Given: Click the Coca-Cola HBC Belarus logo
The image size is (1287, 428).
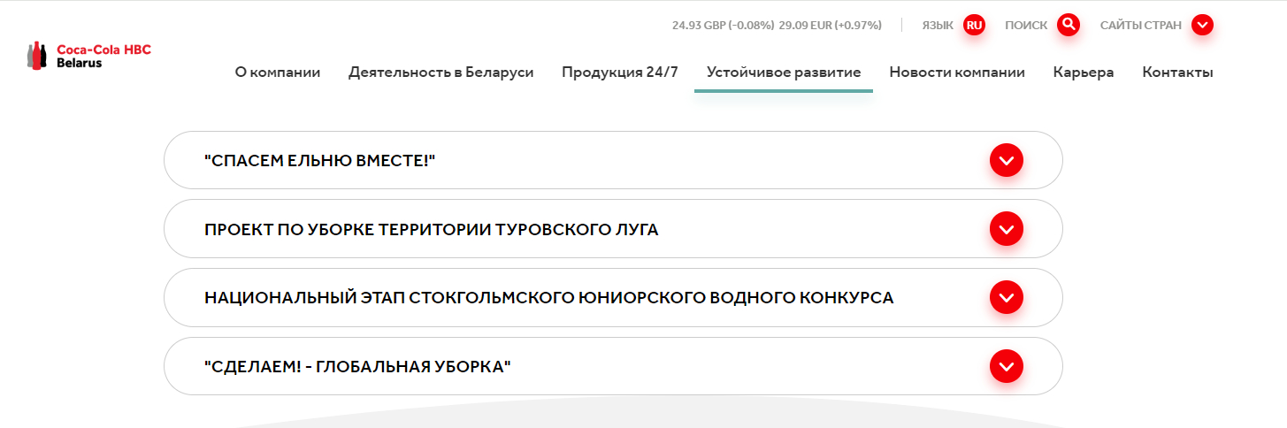Looking at the screenshot, I should 88,56.
